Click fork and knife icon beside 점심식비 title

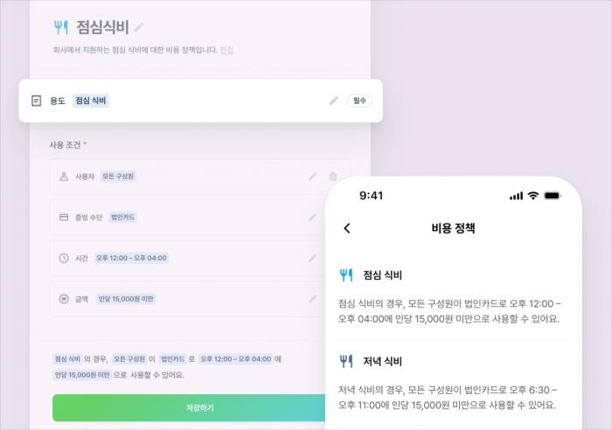(x=61, y=27)
